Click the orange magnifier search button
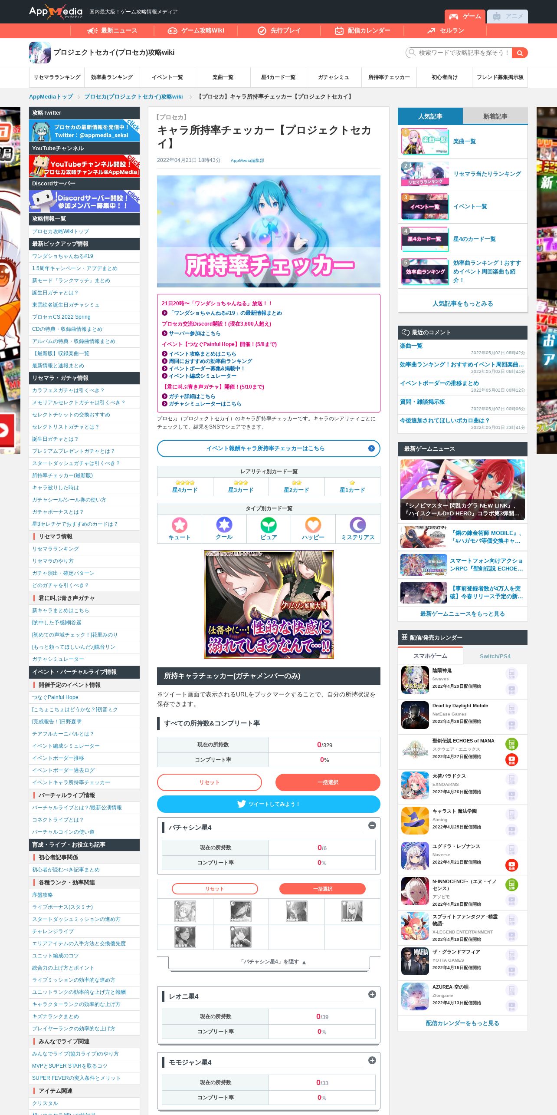 pyautogui.click(x=520, y=53)
